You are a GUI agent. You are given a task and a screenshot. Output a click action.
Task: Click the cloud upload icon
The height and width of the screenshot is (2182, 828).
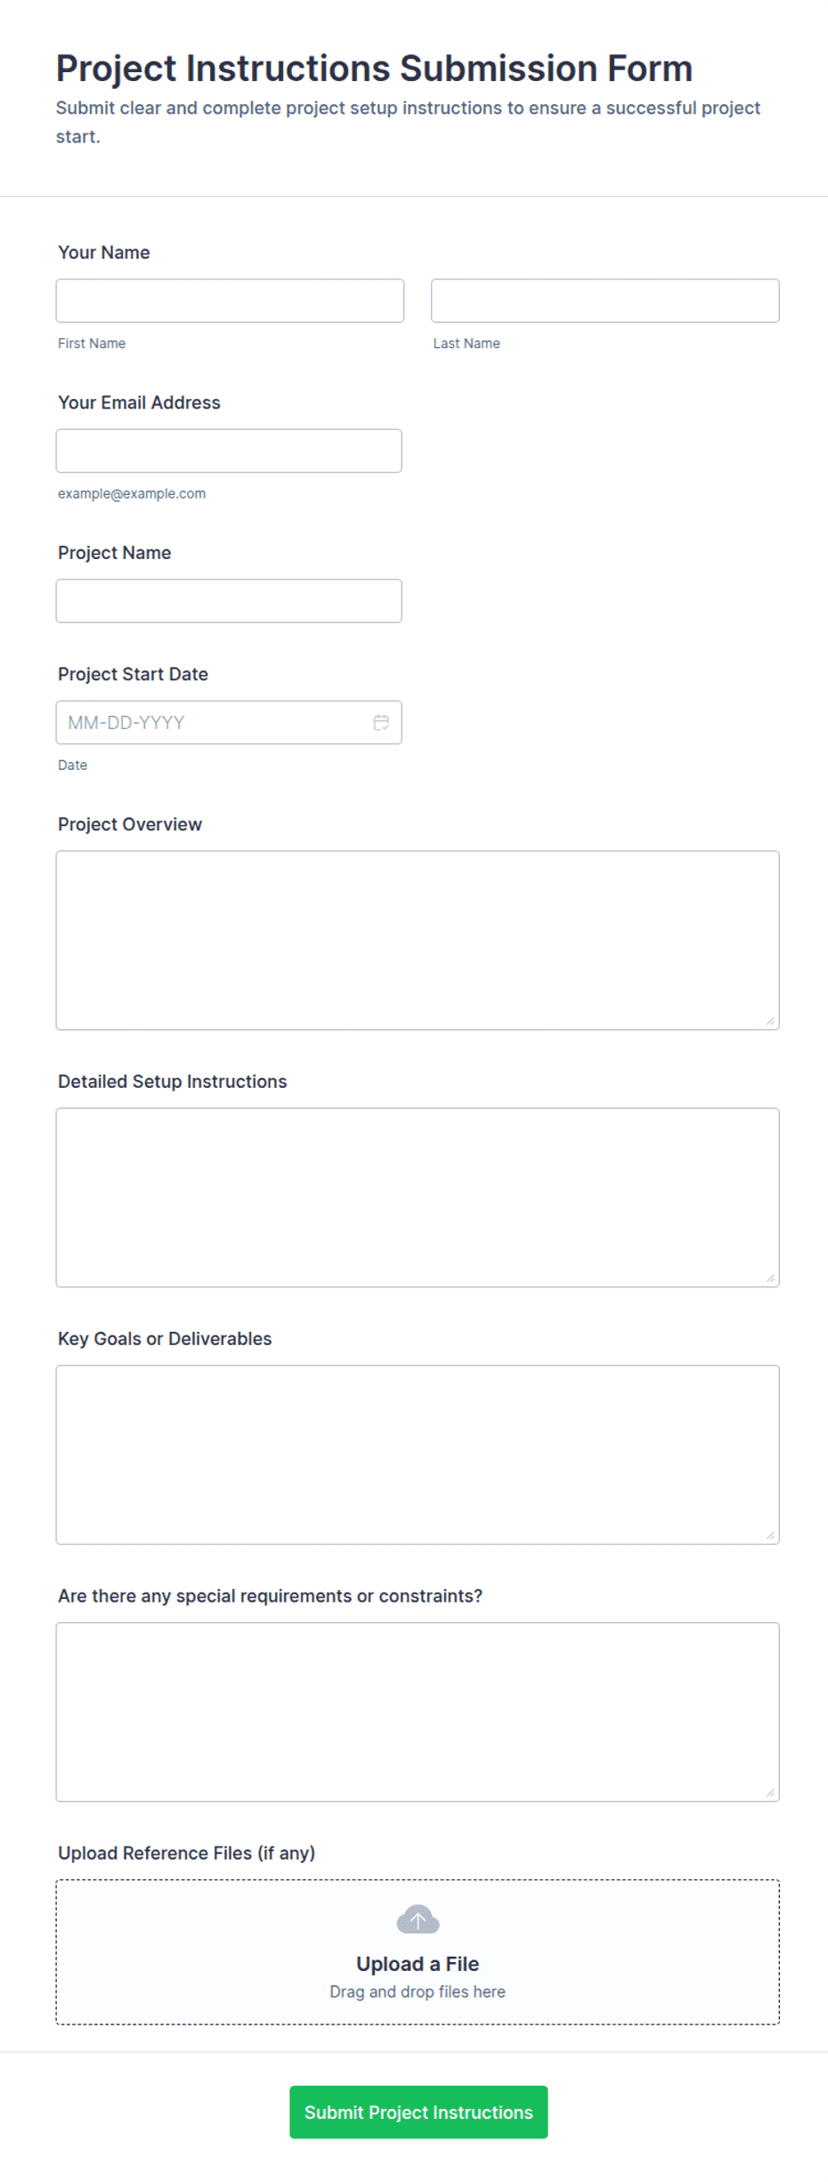tap(418, 1918)
